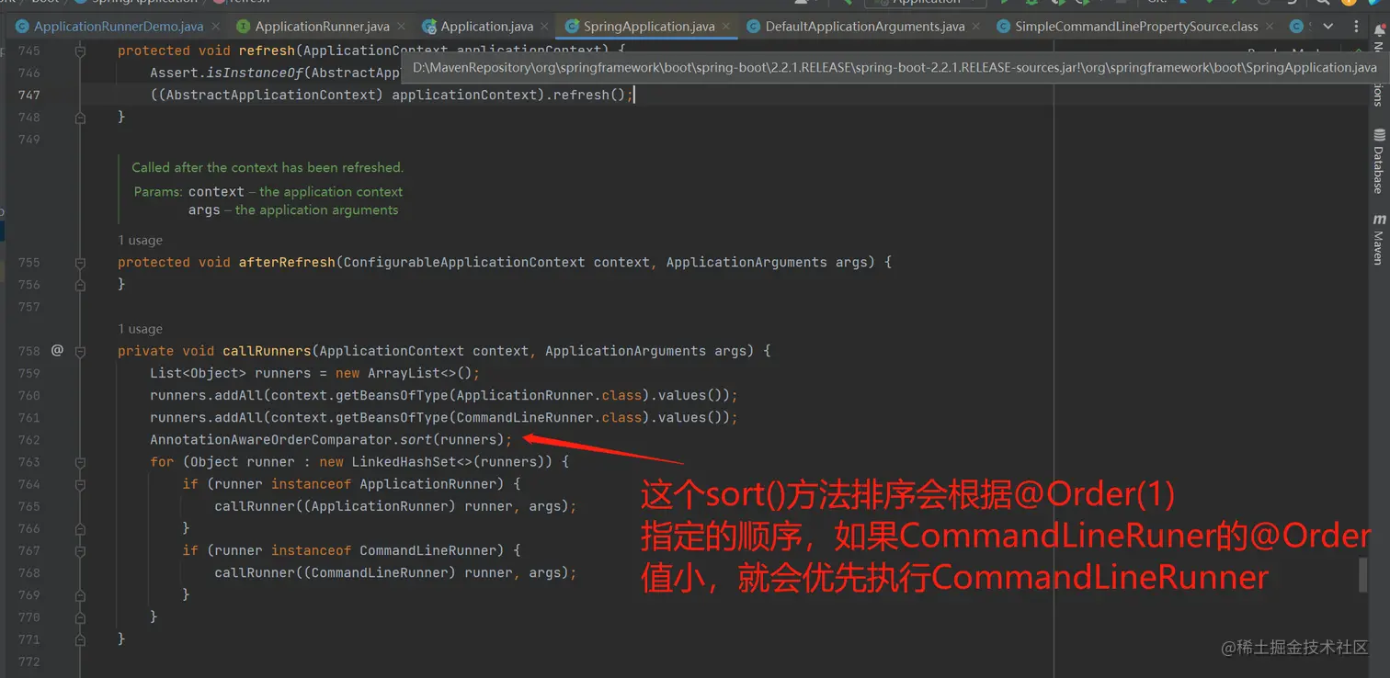Image resolution: width=1390 pixels, height=678 pixels.
Task: Run the Application configuration with green play icon
Action: pos(1002,4)
